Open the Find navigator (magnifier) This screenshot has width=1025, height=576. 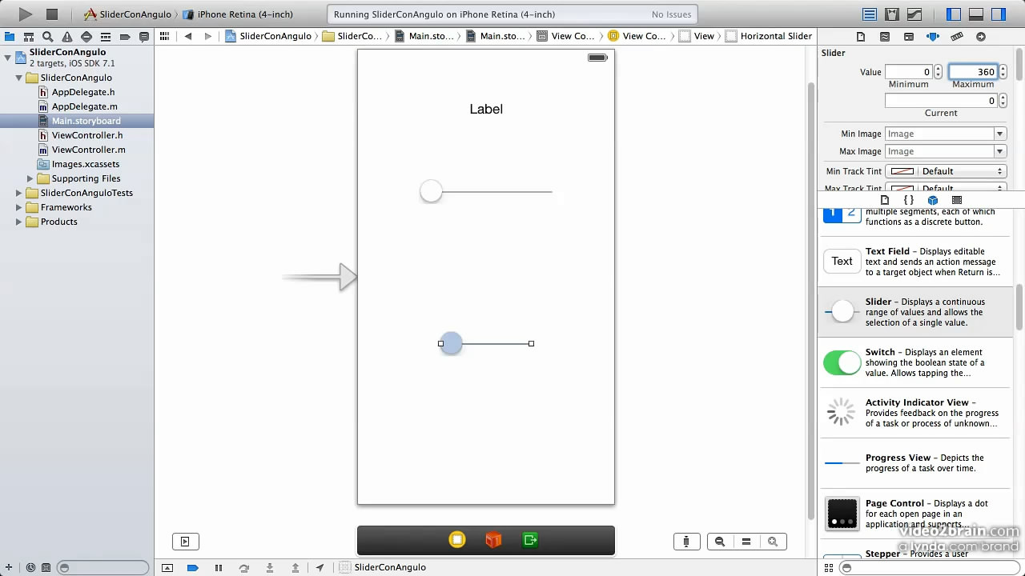click(48, 37)
